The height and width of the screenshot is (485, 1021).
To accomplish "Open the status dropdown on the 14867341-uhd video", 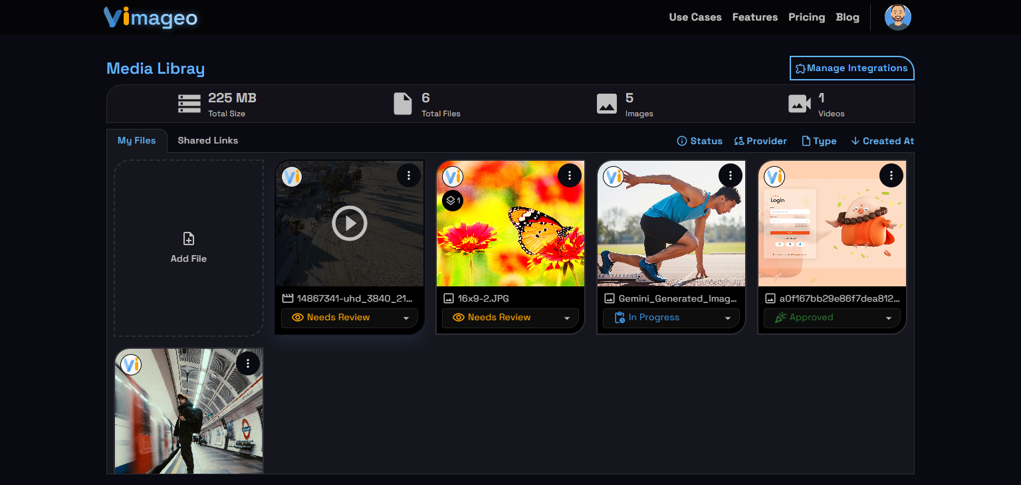I will click(x=350, y=318).
